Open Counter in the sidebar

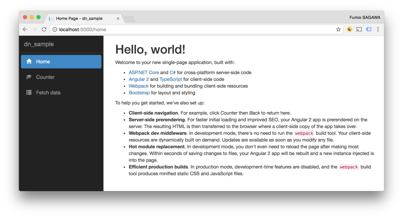(x=61, y=77)
